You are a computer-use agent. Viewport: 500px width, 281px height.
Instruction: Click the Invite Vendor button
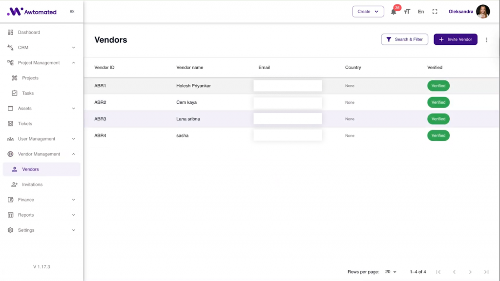point(455,39)
